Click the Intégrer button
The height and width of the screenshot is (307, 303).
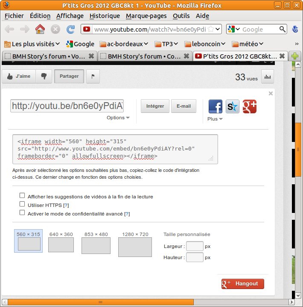155,106
